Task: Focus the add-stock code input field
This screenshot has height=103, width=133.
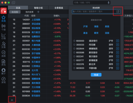Action: coord(96,12)
